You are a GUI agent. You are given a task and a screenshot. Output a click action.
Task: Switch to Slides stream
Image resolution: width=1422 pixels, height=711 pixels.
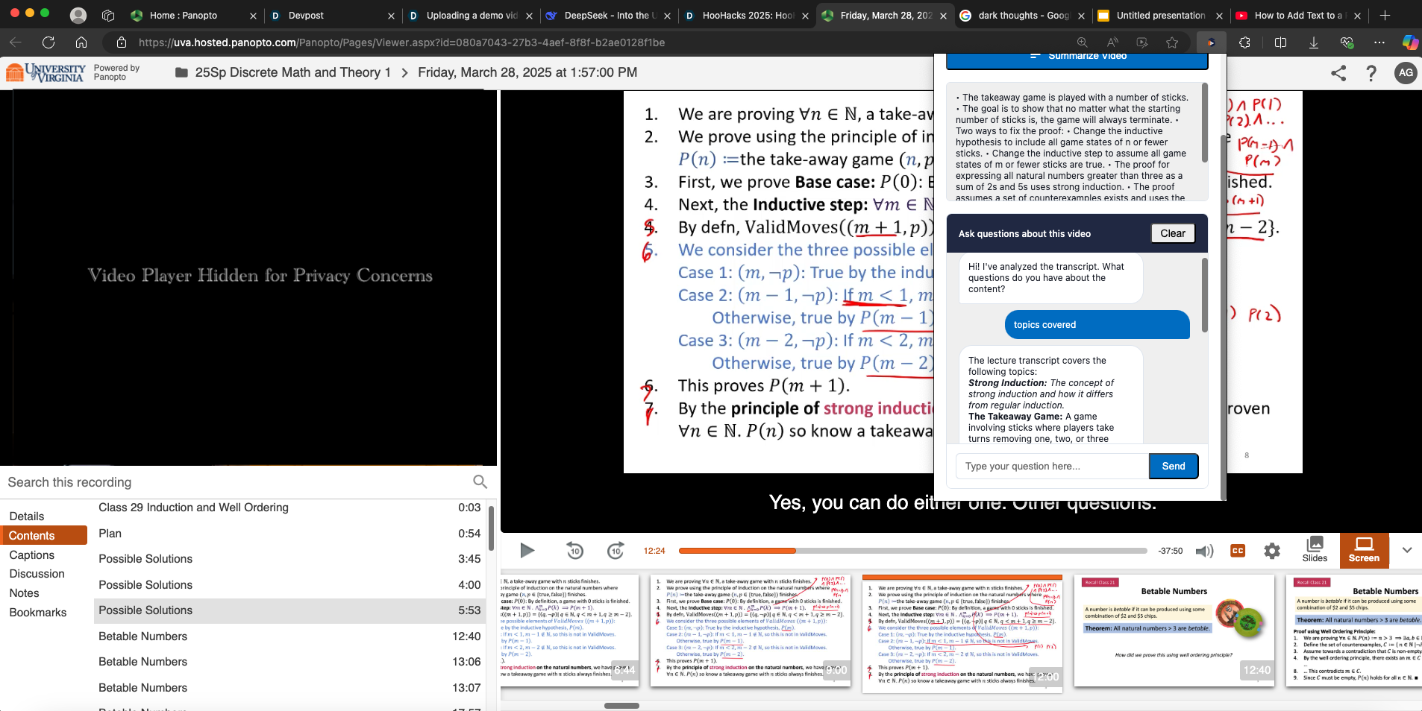(1315, 550)
